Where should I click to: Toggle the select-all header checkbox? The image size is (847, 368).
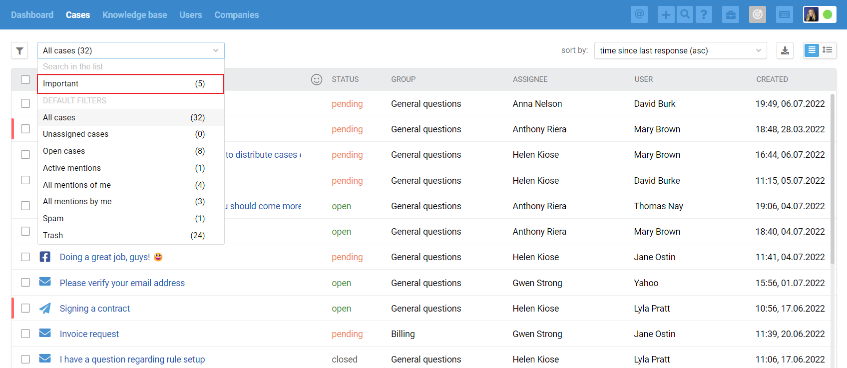(25, 80)
